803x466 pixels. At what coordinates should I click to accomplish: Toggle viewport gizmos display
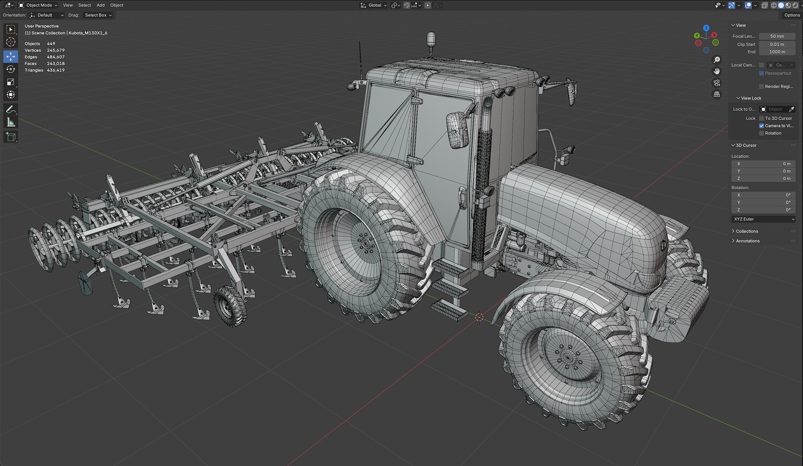[x=732, y=5]
